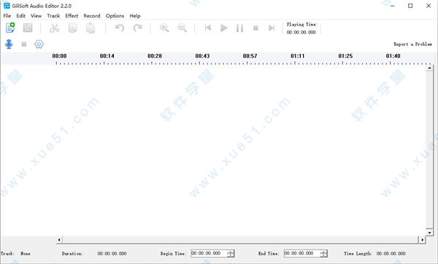
Task: Open the Track menu
Action: coord(53,16)
